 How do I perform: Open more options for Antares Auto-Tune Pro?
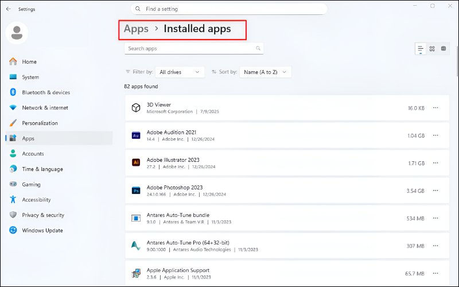435,246
